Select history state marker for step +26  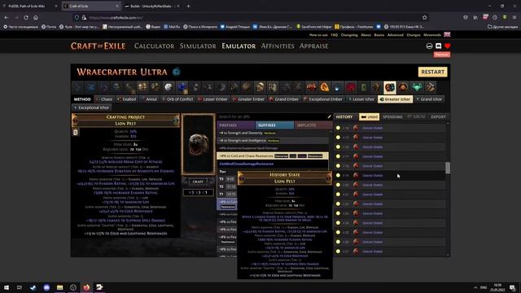338,242
